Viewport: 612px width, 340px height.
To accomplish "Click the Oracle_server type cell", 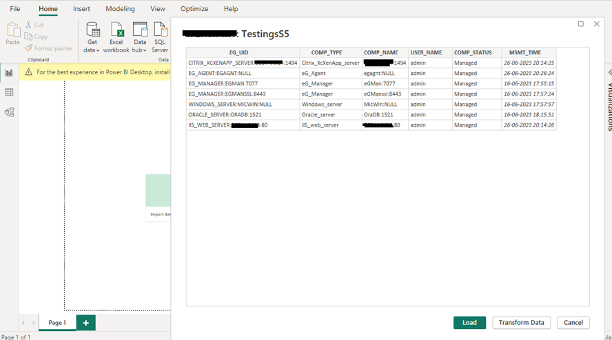I will pyautogui.click(x=331, y=115).
